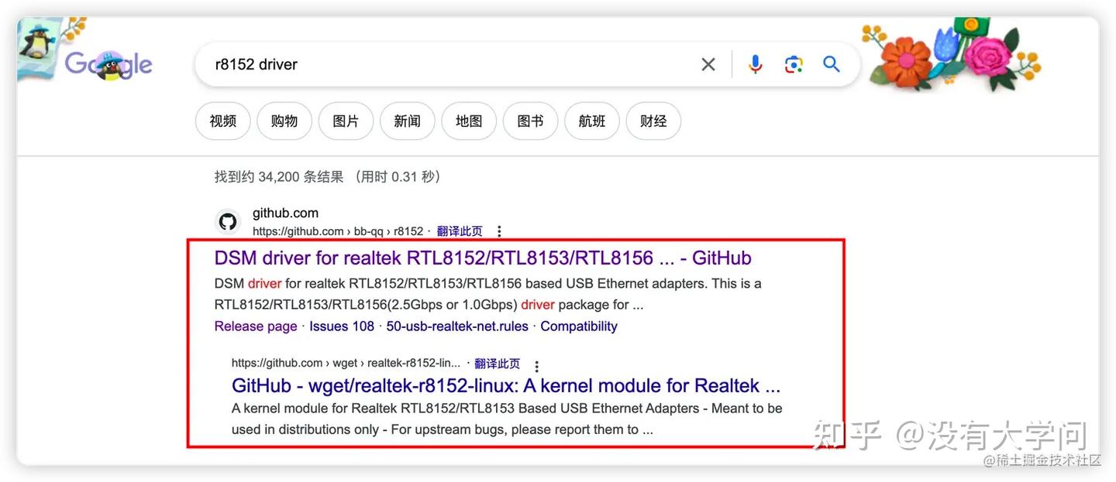Select the 图书 filter chip
1116x482 pixels.
[530, 121]
